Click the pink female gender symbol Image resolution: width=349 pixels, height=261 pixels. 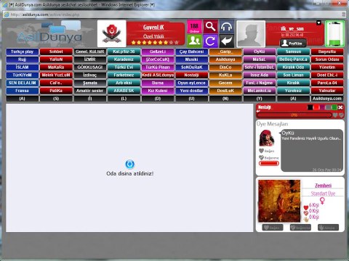(x=322, y=201)
